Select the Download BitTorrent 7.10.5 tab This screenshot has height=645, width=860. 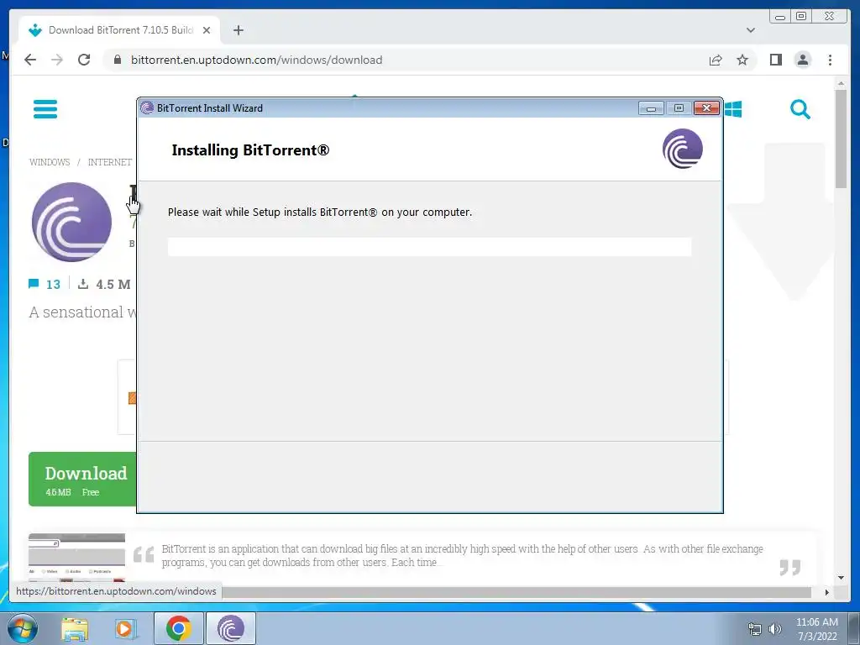[x=119, y=30]
